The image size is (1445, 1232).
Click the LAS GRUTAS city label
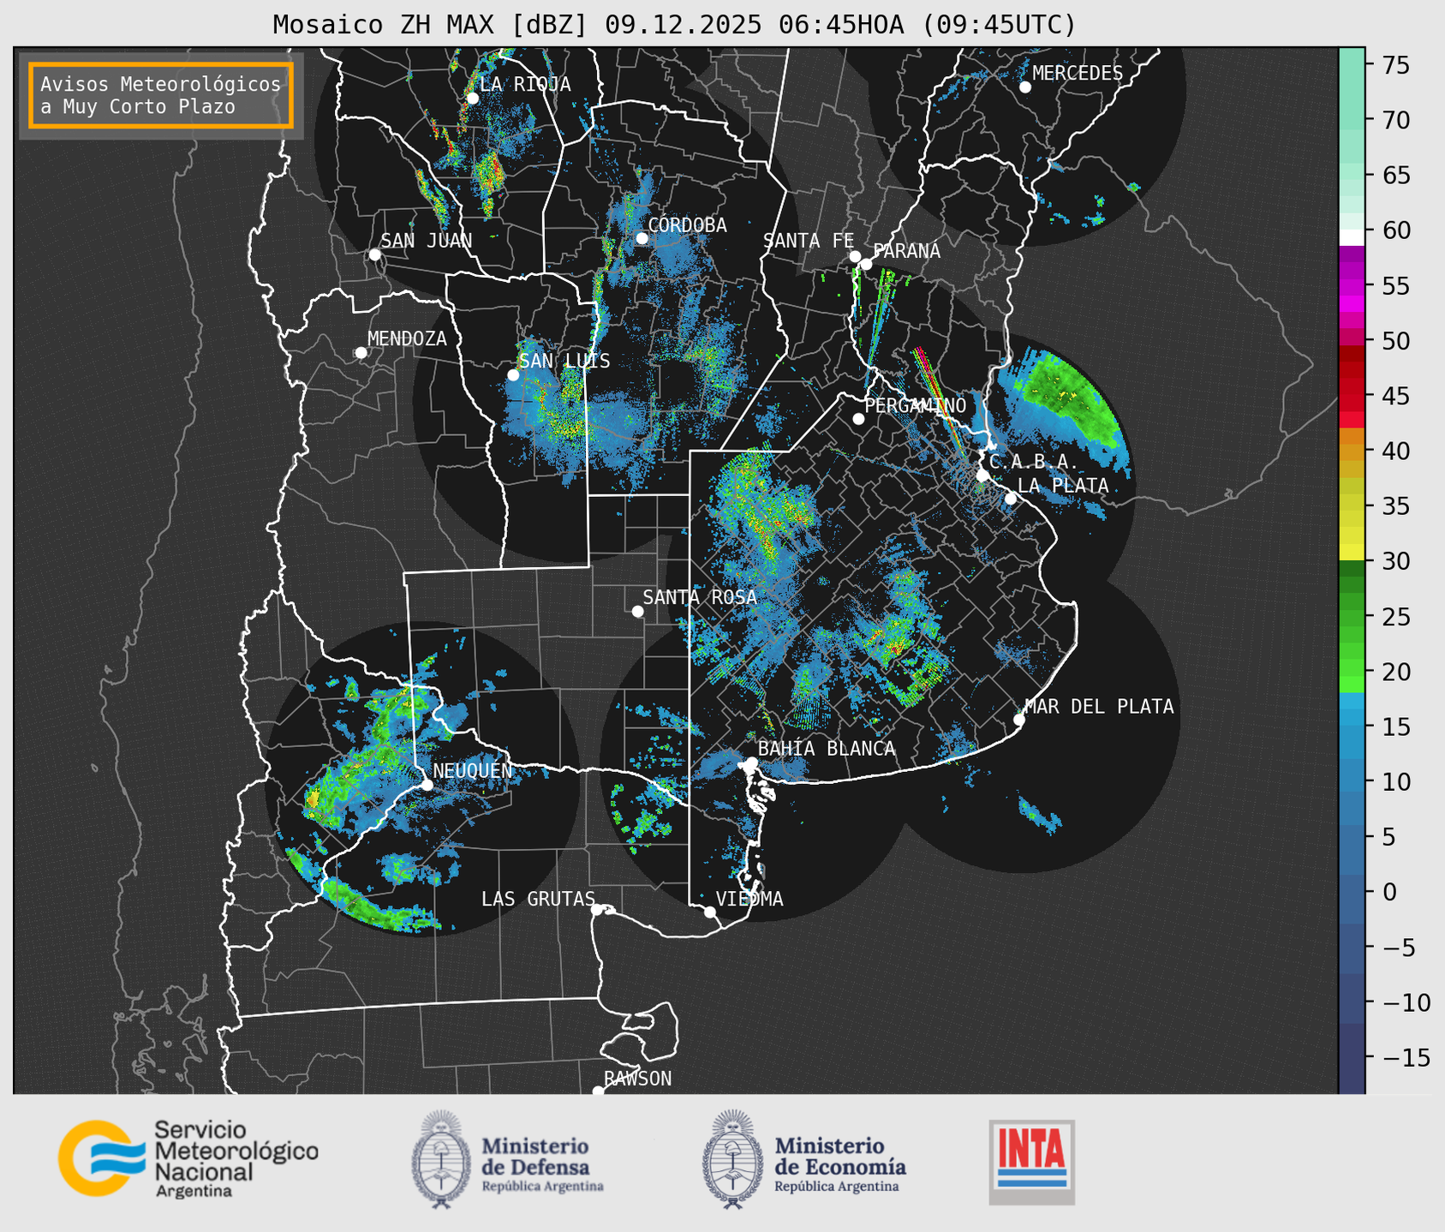pos(538,900)
